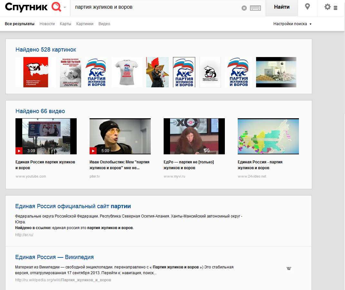Open video title ЕдРо — партия не [только]
The image size is (345, 290).
(x=189, y=165)
